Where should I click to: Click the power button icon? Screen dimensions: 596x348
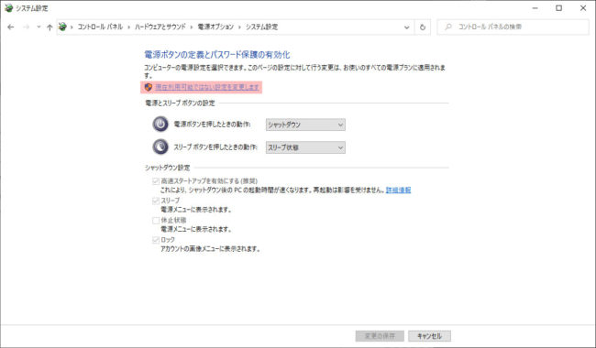160,125
